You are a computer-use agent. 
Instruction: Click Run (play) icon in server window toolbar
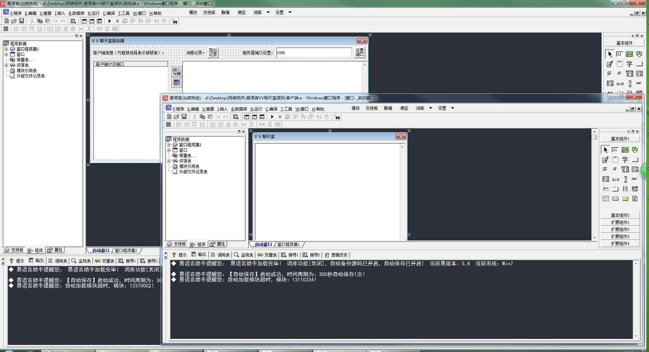pyautogui.click(x=110, y=21)
